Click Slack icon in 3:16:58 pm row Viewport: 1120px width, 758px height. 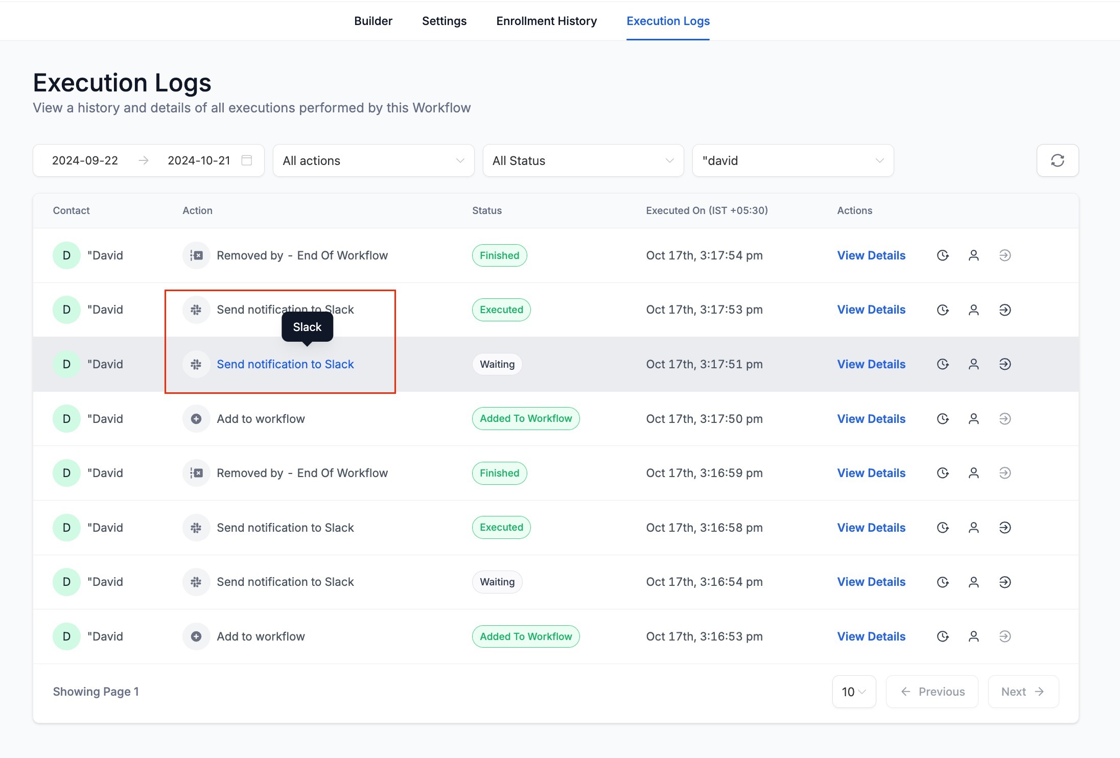coord(196,528)
